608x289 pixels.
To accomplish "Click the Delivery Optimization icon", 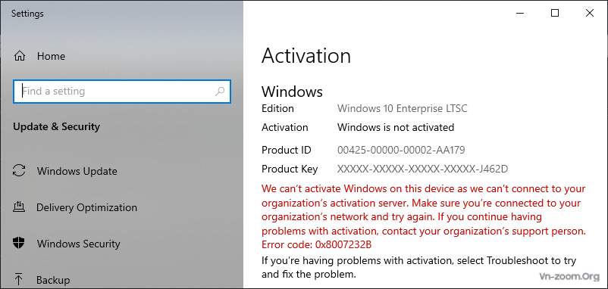I will coord(19,207).
